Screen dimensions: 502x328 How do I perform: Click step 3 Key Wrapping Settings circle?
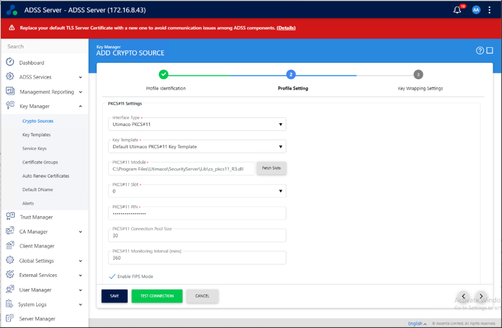coord(418,74)
